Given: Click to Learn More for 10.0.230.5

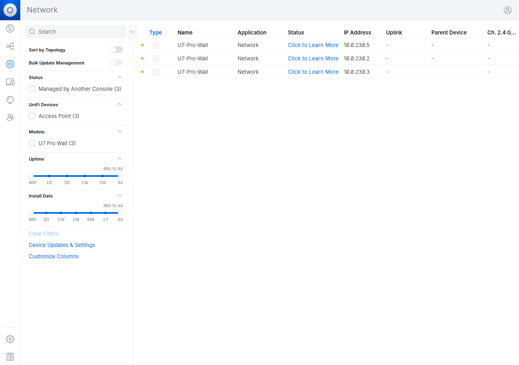Looking at the screenshot, I should (313, 45).
